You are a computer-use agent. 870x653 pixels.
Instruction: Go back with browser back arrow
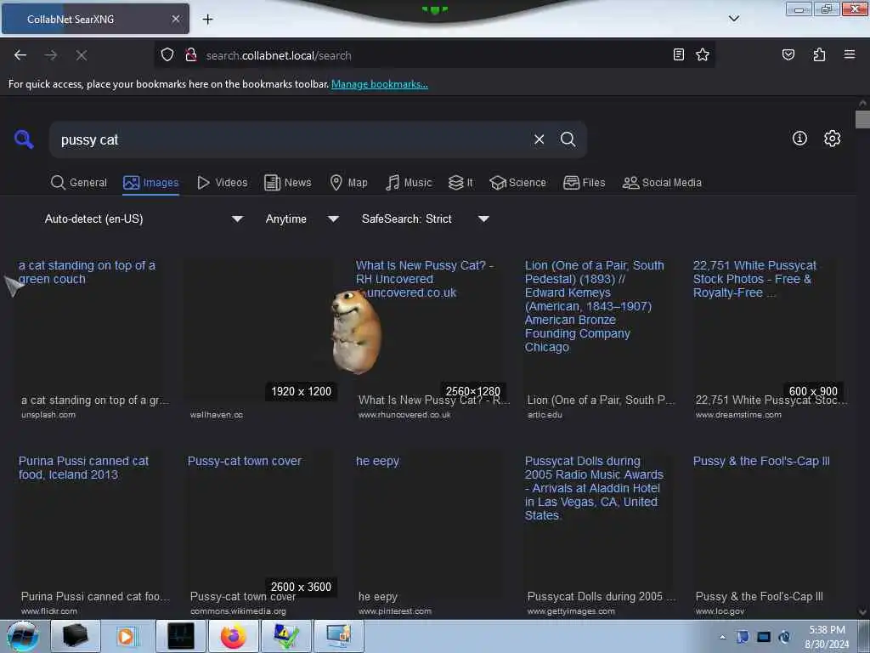20,55
